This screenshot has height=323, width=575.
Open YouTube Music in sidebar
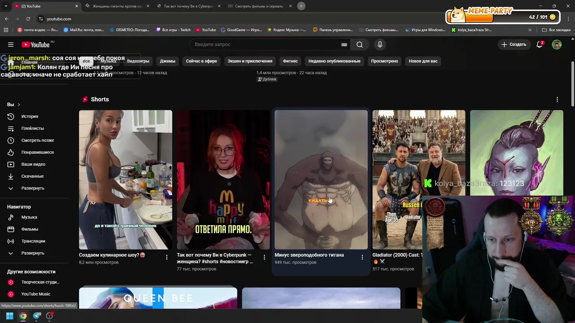(35, 294)
